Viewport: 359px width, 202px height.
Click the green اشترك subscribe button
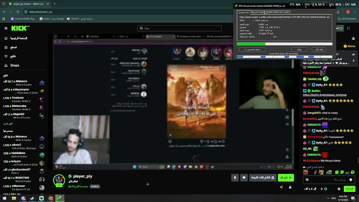(x=286, y=178)
